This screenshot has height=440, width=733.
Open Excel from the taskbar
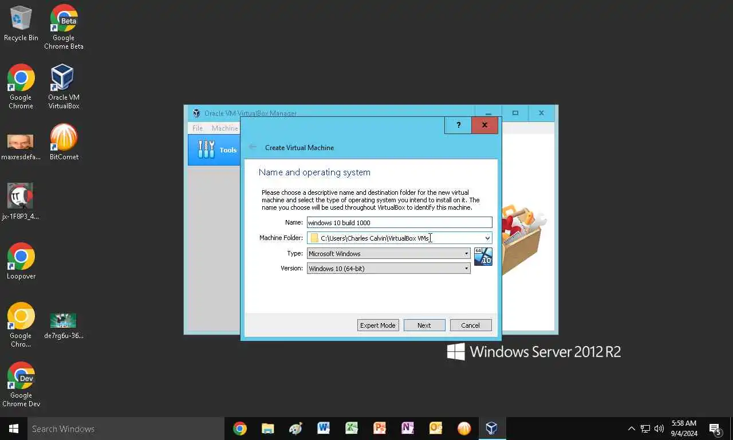pyautogui.click(x=352, y=429)
